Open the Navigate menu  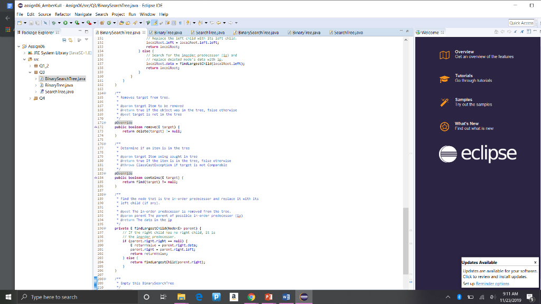point(83,14)
